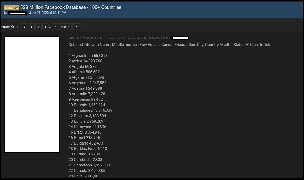
Task: Click the post timestamp June 06, 2020
Action: [x=85, y=38]
